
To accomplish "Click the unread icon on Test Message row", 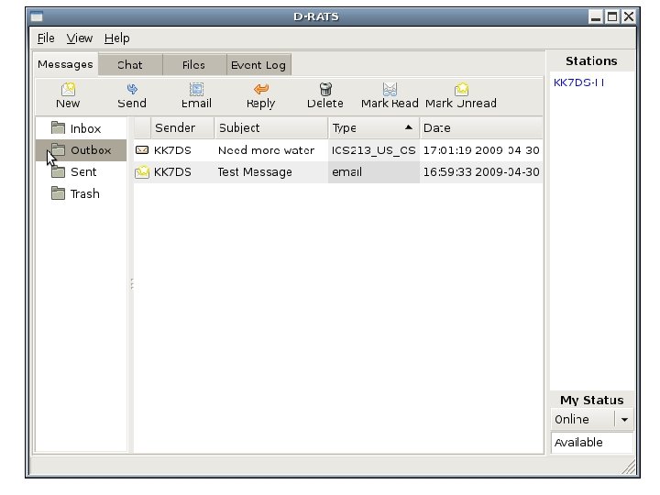I will pyautogui.click(x=142, y=171).
